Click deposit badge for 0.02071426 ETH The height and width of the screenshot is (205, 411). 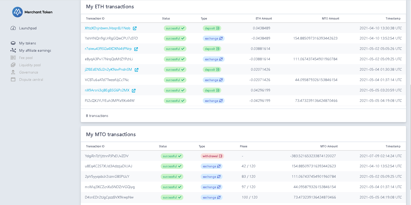(212, 69)
